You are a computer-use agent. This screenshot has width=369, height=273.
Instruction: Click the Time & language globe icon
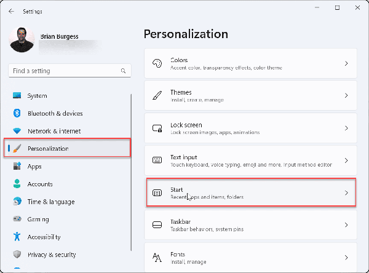click(17, 202)
